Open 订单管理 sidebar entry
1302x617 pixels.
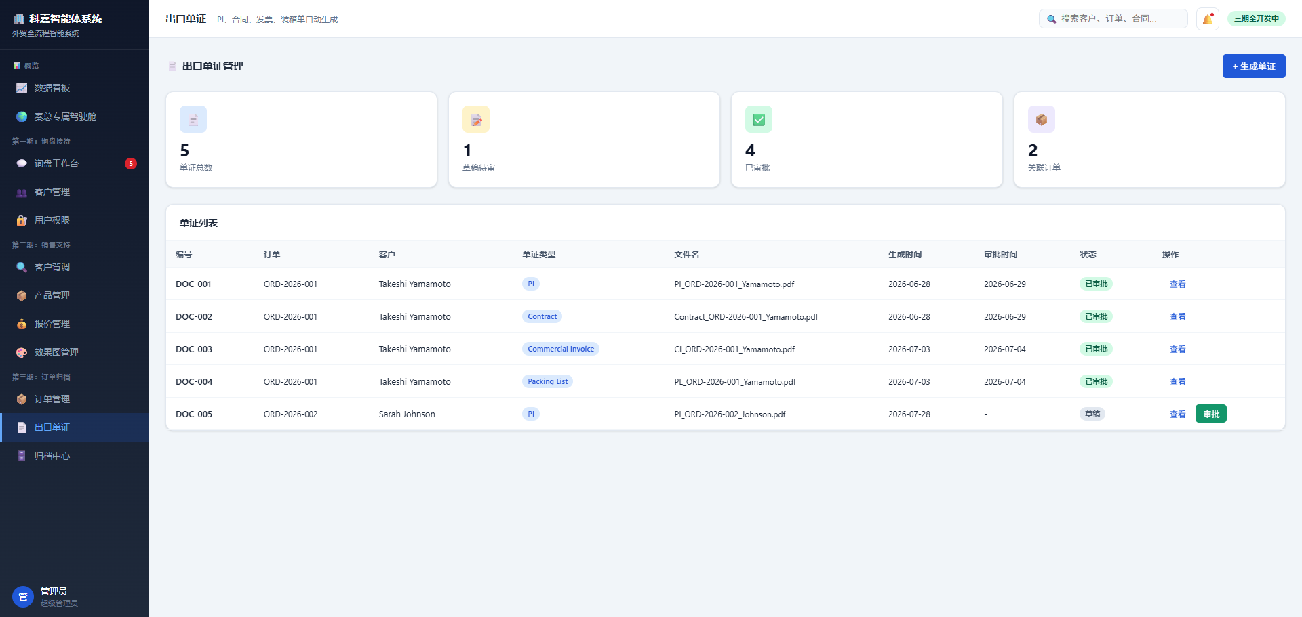coord(75,399)
